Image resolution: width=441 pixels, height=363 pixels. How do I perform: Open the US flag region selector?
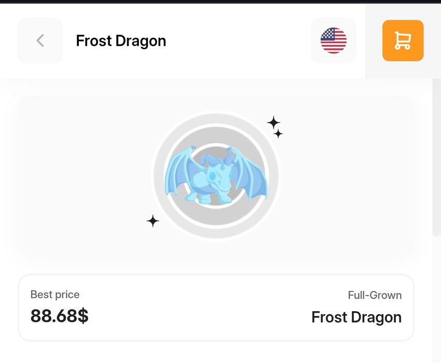[x=334, y=40]
